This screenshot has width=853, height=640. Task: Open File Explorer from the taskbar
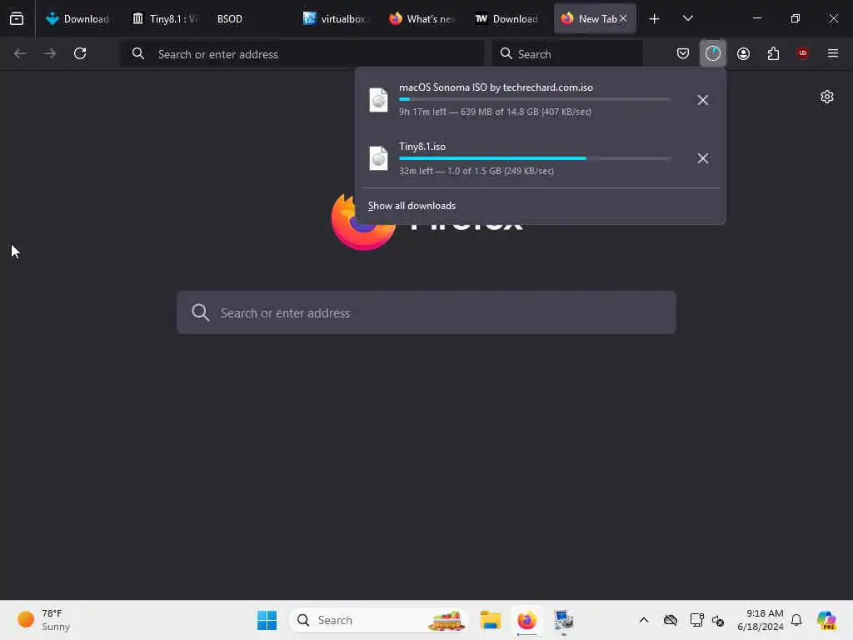(x=490, y=620)
